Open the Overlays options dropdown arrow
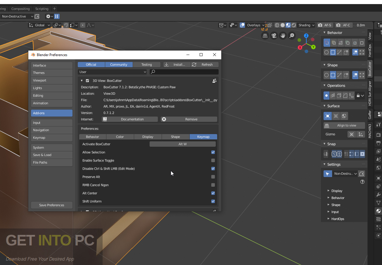Image resolution: width=382 pixels, height=265 pixels. point(263,25)
